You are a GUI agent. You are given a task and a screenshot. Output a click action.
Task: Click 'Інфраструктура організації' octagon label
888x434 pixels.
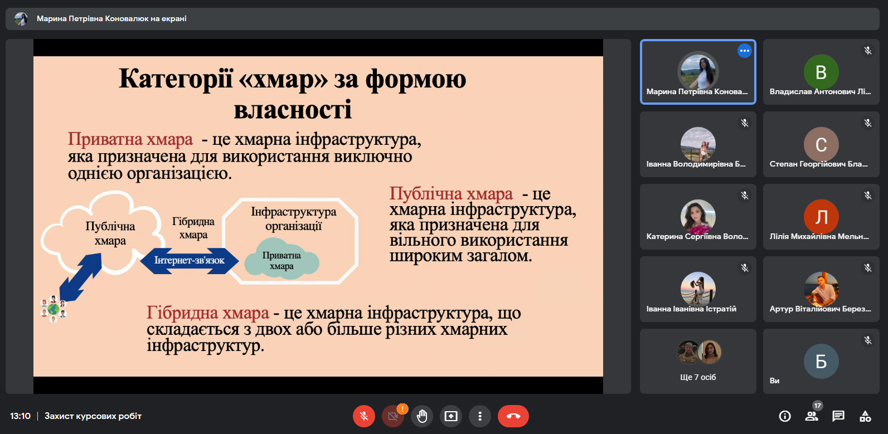[x=294, y=218]
